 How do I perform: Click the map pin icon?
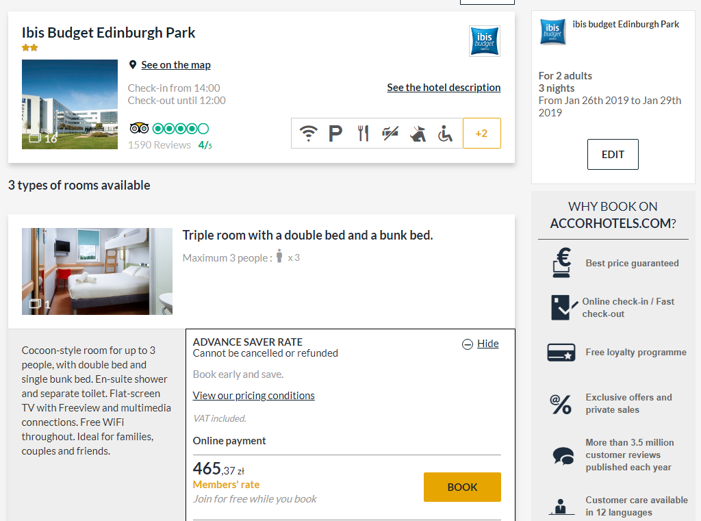[x=132, y=65]
